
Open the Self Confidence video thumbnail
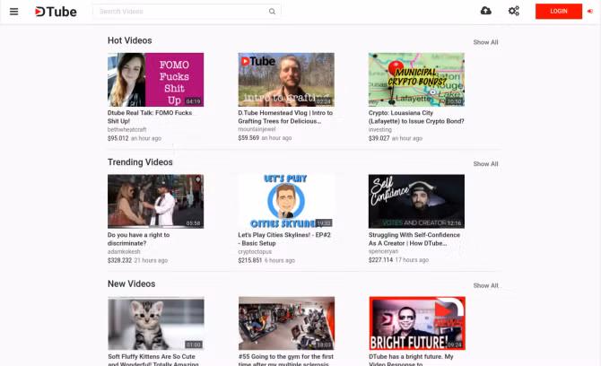pyautogui.click(x=416, y=201)
